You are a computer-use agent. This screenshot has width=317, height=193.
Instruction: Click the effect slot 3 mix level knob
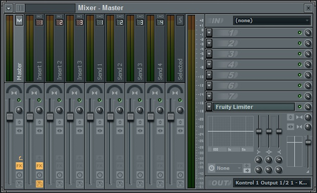click(307, 54)
